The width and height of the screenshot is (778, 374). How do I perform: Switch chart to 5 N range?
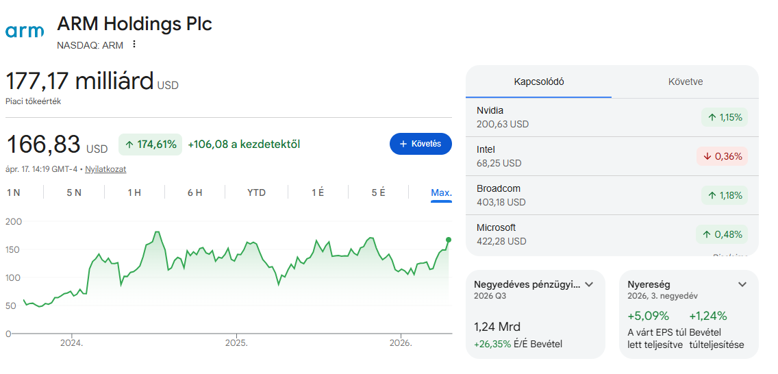tap(74, 192)
